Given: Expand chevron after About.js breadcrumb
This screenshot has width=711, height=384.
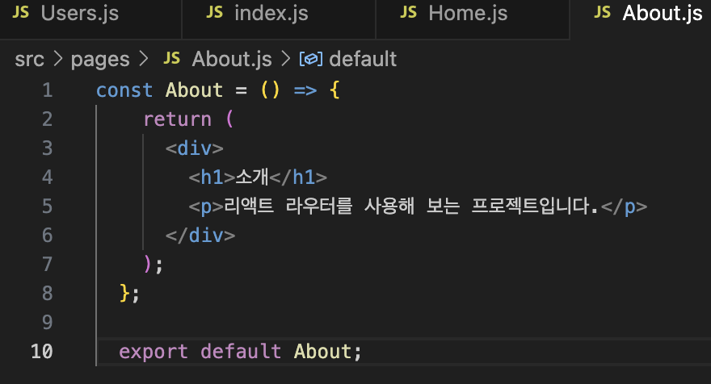Looking at the screenshot, I should click(x=286, y=59).
